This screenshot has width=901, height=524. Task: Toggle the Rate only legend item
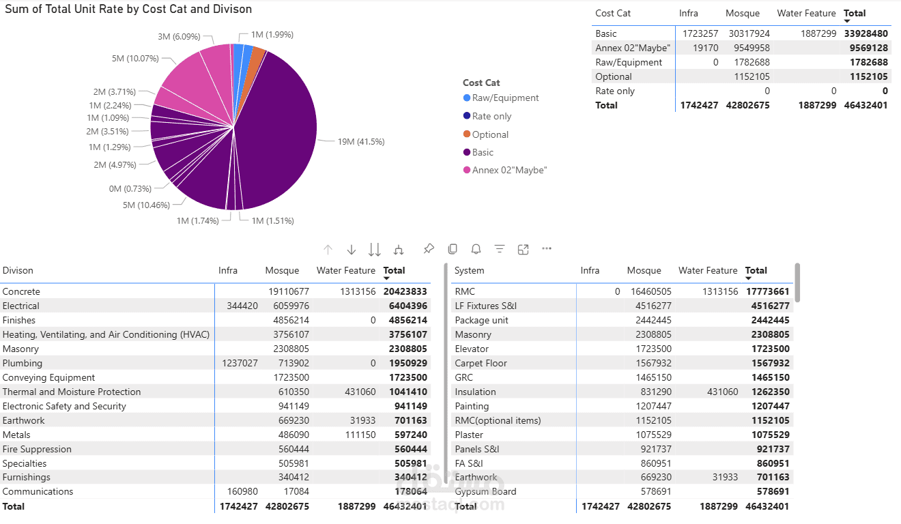[x=486, y=116]
